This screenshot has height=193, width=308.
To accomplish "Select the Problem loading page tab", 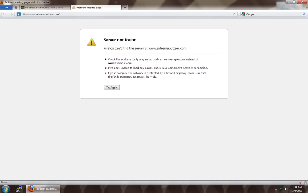I will [96, 7].
